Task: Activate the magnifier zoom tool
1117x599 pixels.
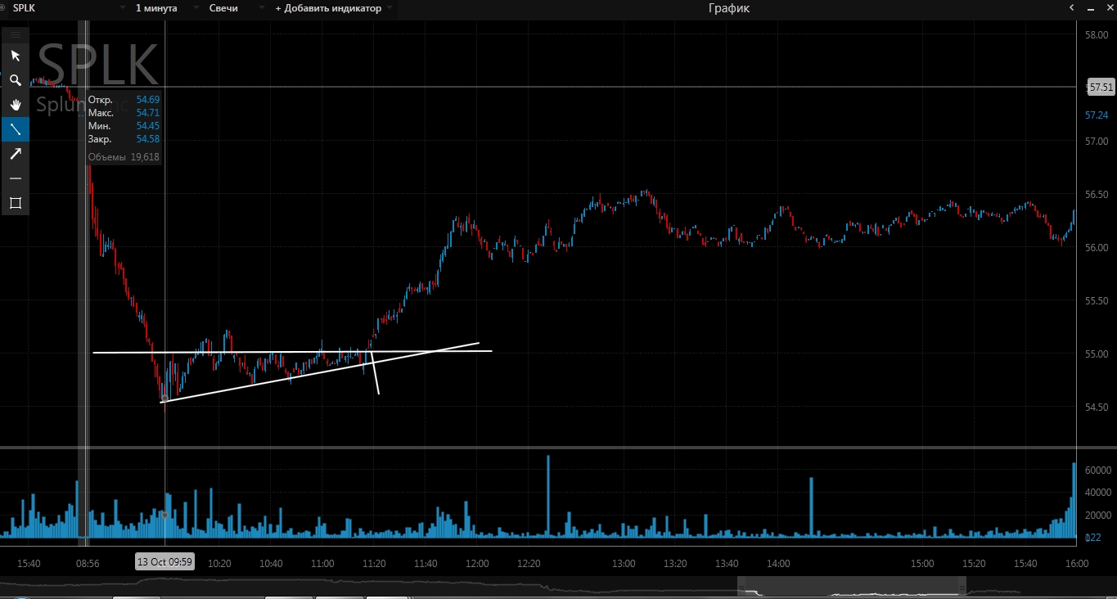Action: click(15, 80)
